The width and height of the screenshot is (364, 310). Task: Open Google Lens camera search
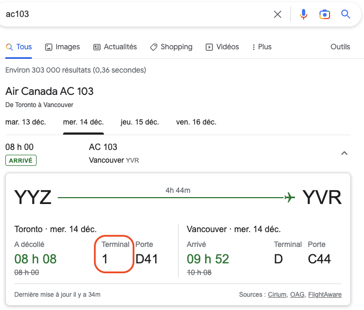point(325,14)
